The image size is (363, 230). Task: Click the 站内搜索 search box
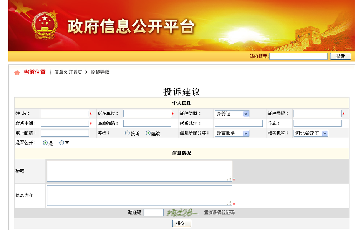(298, 56)
